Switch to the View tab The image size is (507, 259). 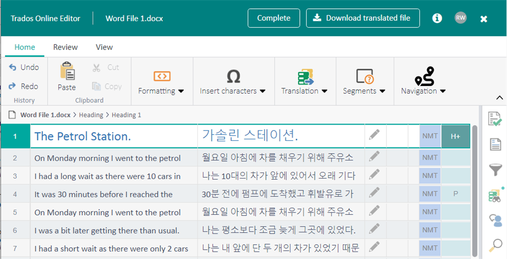[104, 47]
